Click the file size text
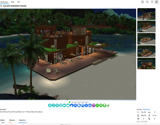160x125 pixels. tap(142, 121)
